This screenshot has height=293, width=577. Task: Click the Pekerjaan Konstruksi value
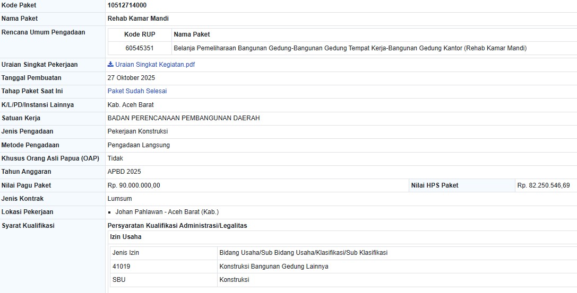coord(137,131)
